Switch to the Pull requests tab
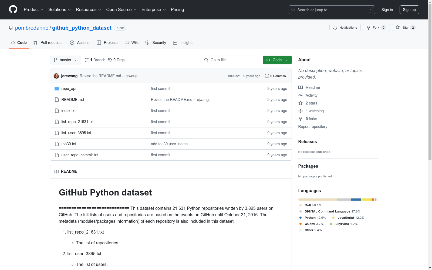This screenshot has height=270, width=432. coord(48,43)
